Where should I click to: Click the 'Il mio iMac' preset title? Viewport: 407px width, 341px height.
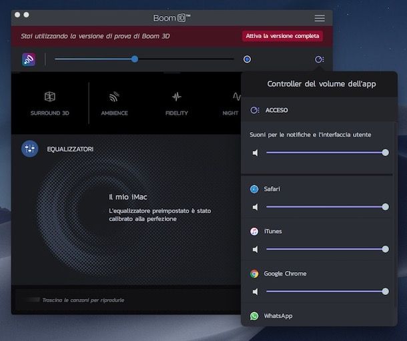click(x=128, y=197)
